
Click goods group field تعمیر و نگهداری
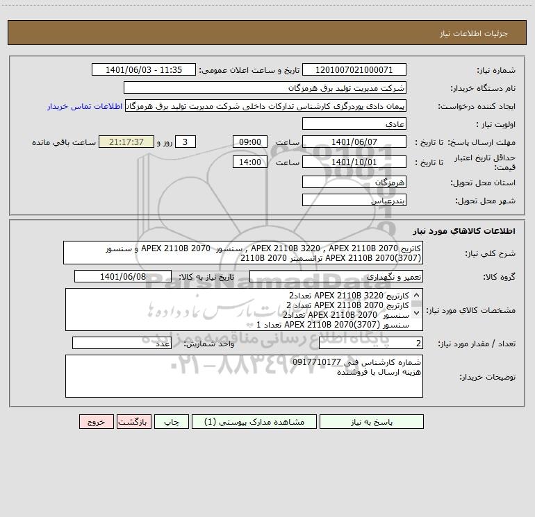tap(336, 277)
